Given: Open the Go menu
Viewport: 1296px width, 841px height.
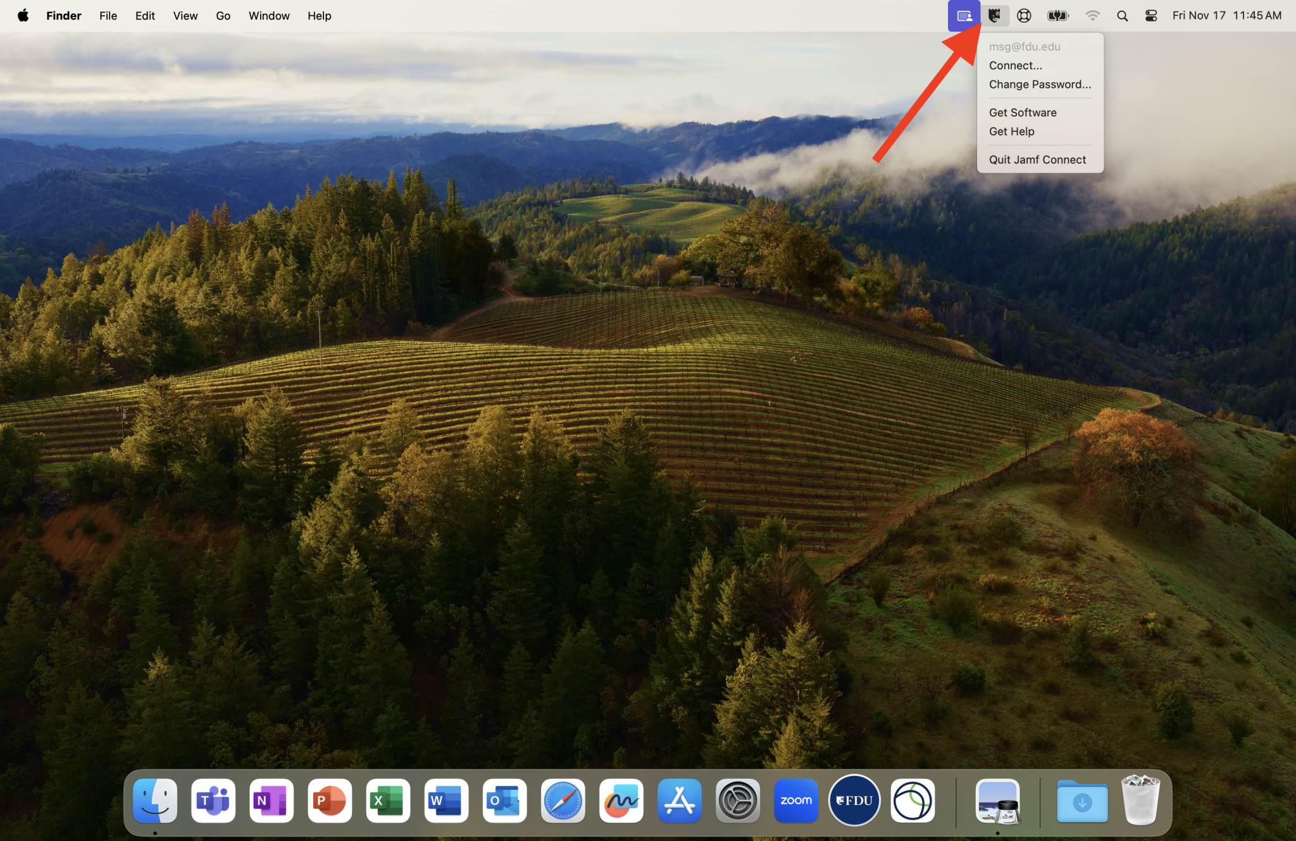Looking at the screenshot, I should [x=223, y=16].
